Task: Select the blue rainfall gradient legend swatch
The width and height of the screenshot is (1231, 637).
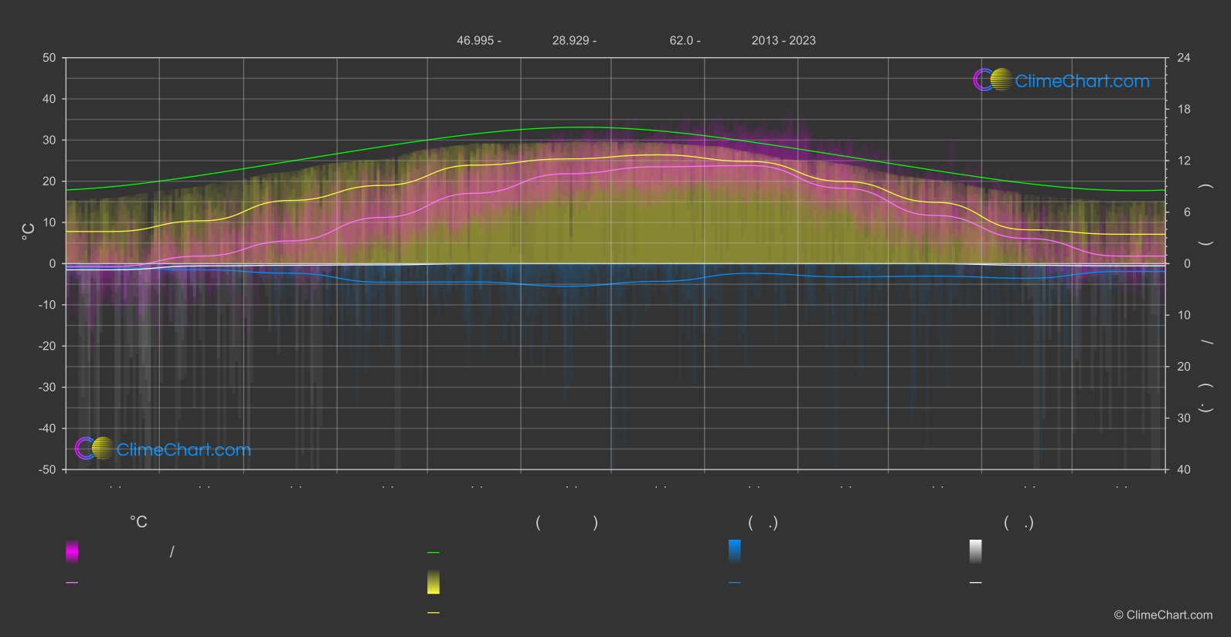Action: (x=735, y=551)
